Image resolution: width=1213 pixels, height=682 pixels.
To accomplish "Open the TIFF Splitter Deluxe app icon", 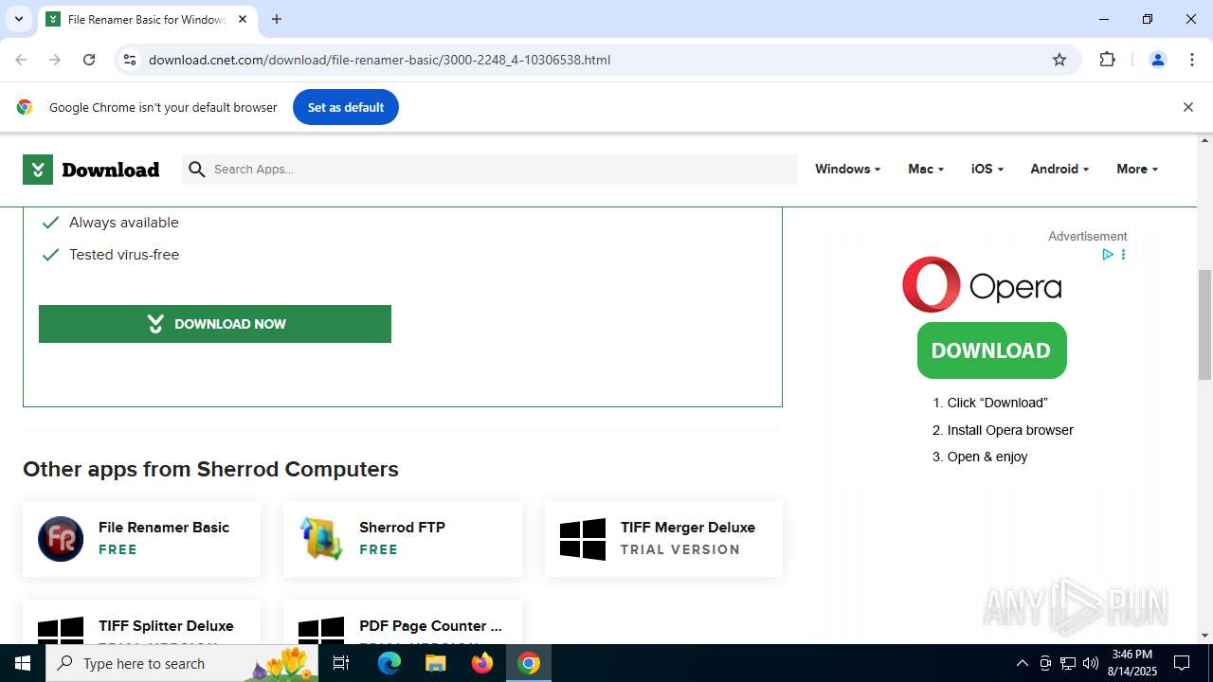I will pos(61,631).
